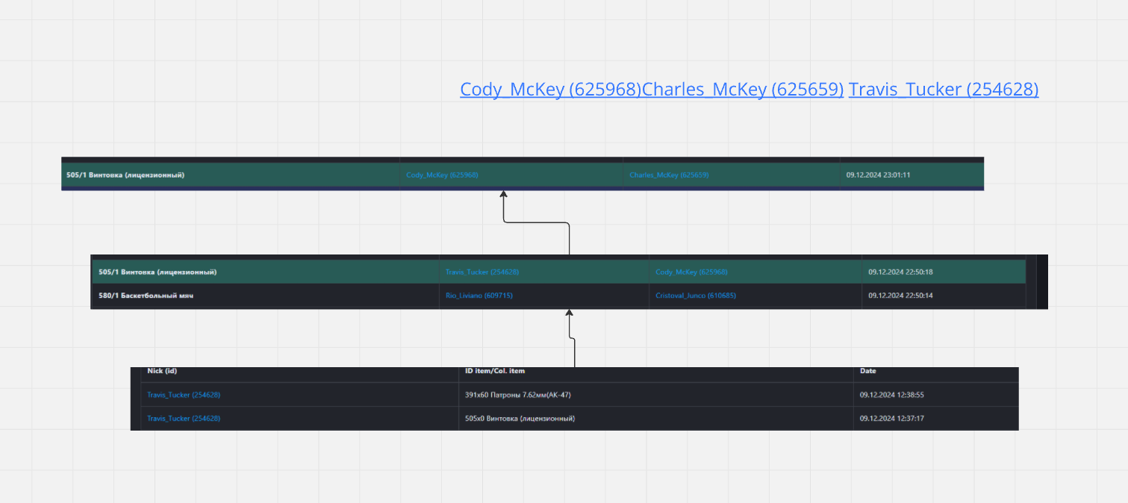Select the 391x60 Патроны 7.62мм(AK-47) entry
The image size is (1128, 503).
coord(517,395)
